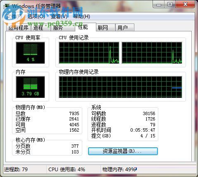Viewport: 198px width, 177px height.
Task: Click the 物理内存使用记录 graph
Action: tap(120, 87)
